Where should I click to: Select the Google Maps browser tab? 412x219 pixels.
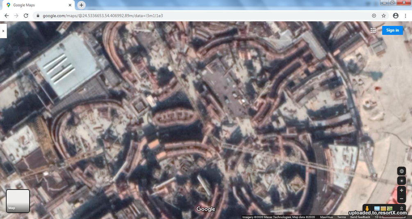click(39, 5)
